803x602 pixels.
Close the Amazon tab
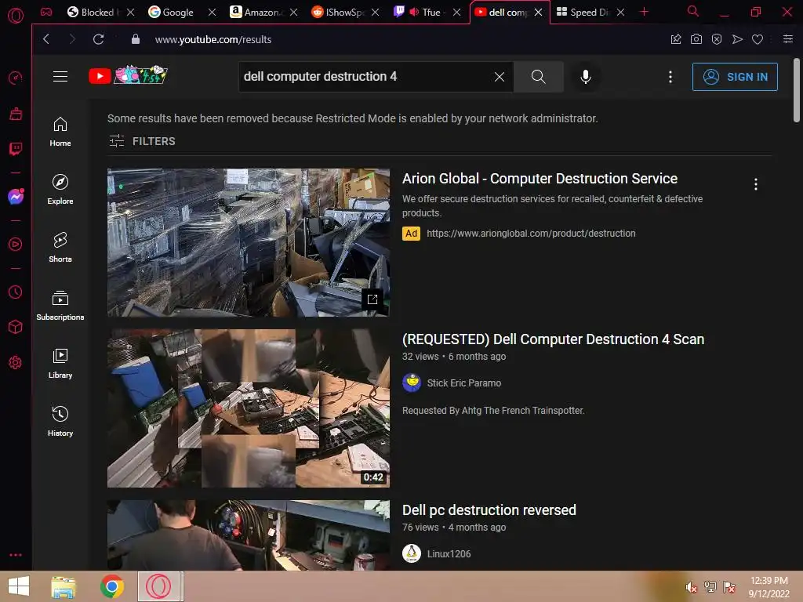(x=293, y=12)
